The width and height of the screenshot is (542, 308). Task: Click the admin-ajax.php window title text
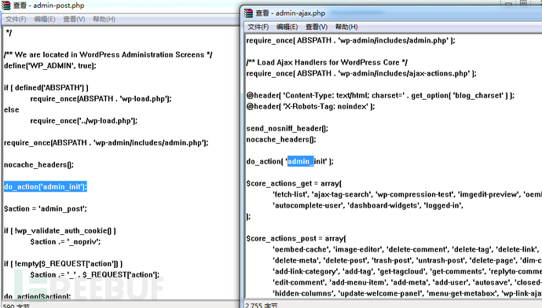pos(291,13)
